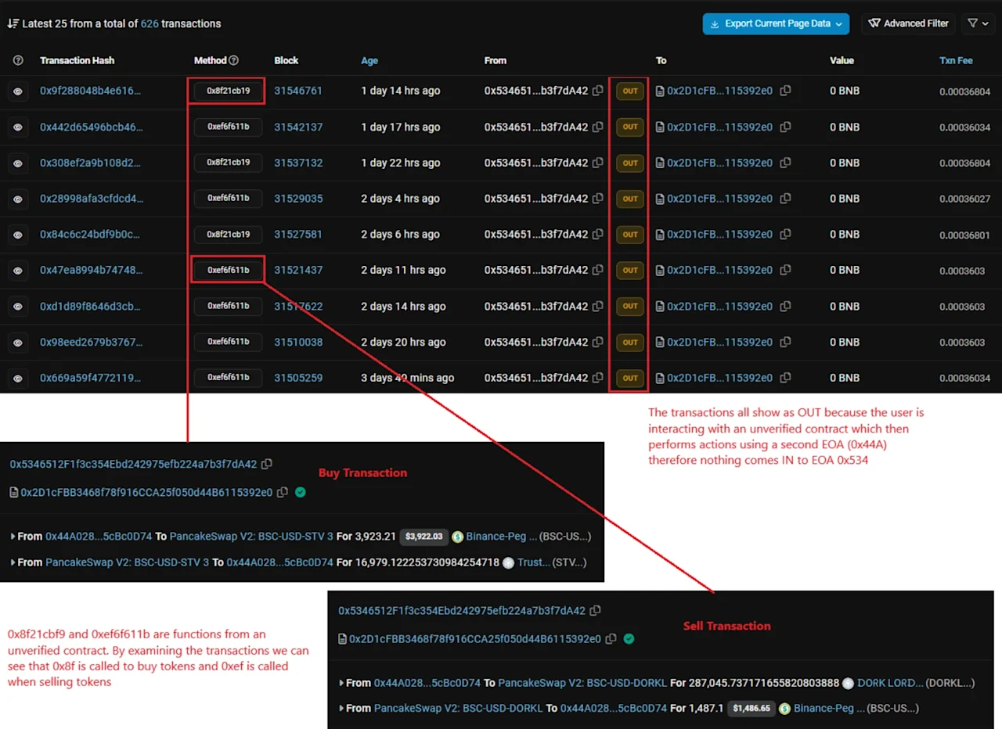Copy 0x5346512F address in Sell Transaction panel

click(595, 611)
